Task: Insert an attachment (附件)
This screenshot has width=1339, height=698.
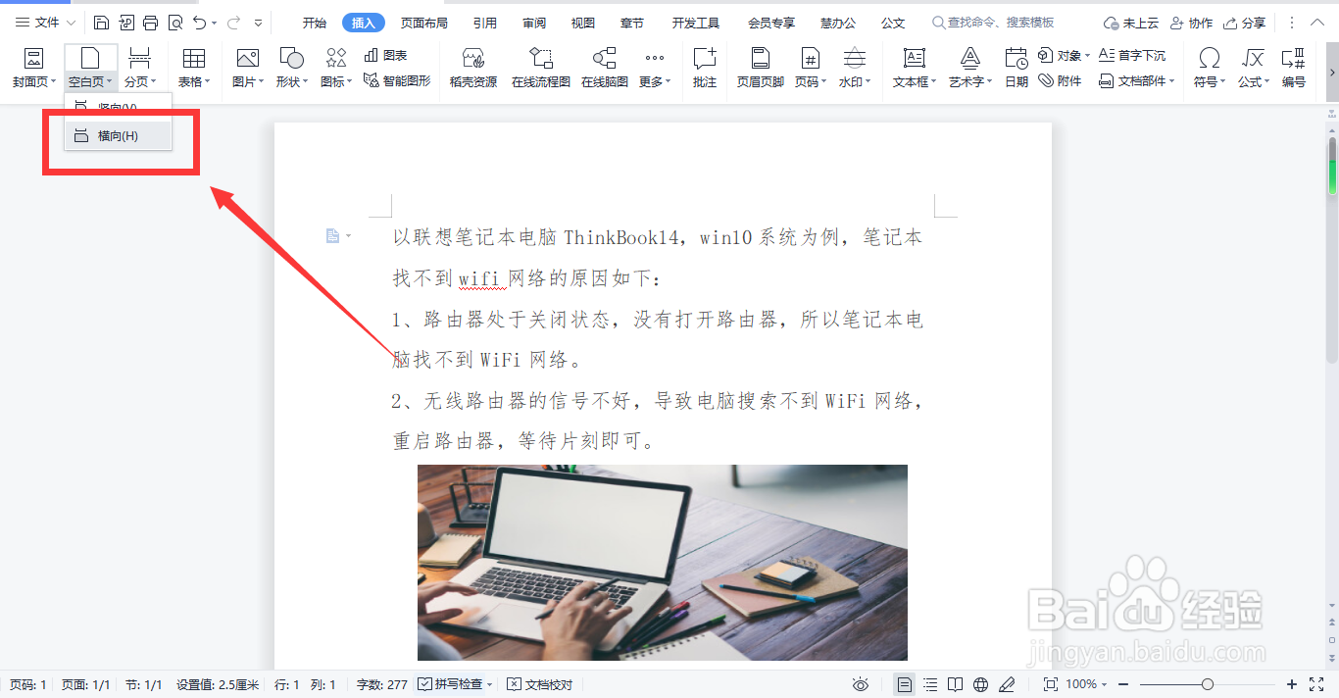Action: click(1061, 81)
